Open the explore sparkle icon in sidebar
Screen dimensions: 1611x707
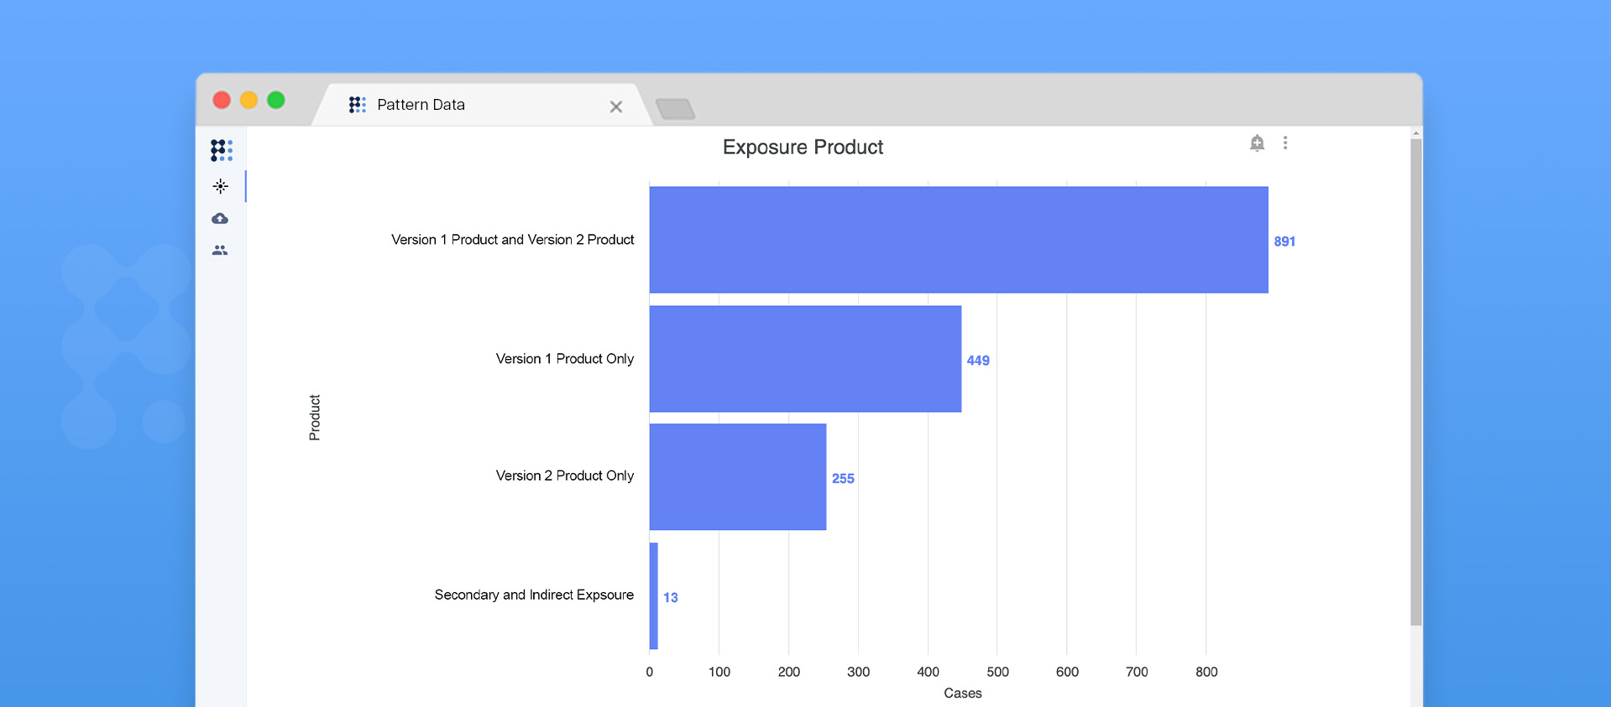tap(221, 186)
